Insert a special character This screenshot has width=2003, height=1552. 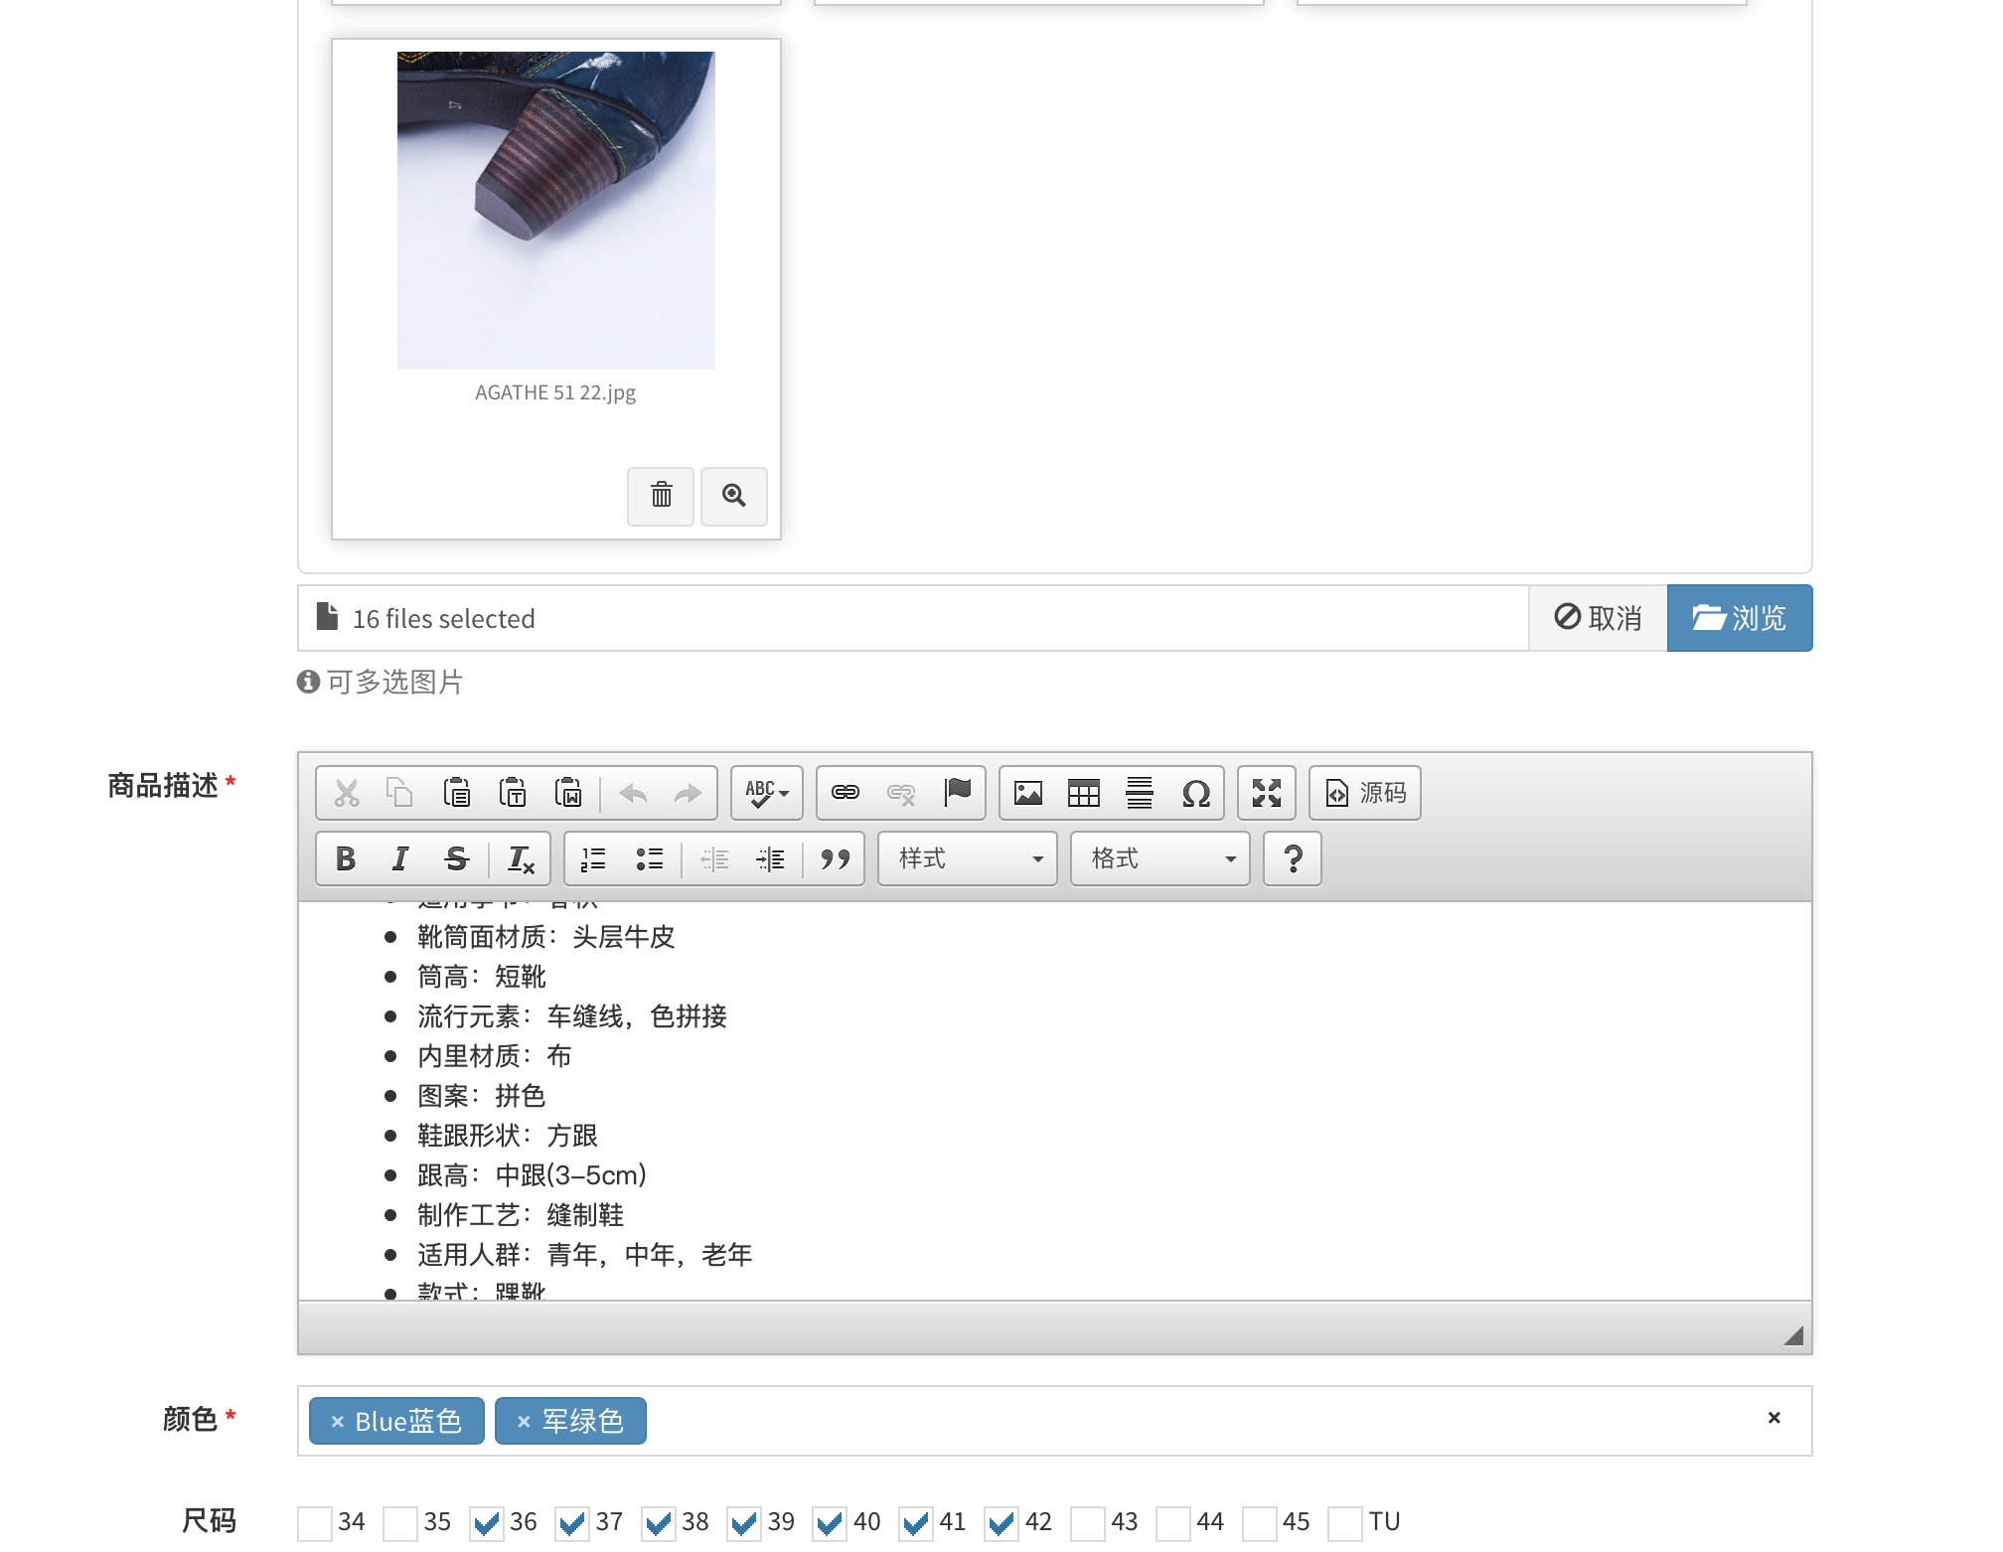1197,793
